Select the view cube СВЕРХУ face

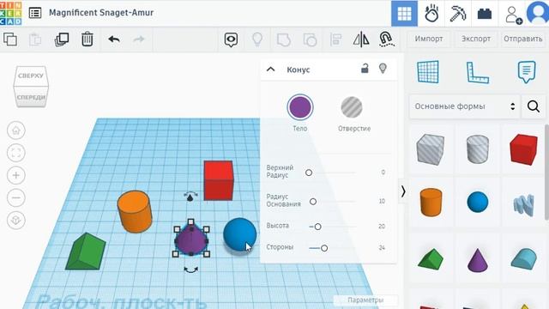[x=31, y=76]
